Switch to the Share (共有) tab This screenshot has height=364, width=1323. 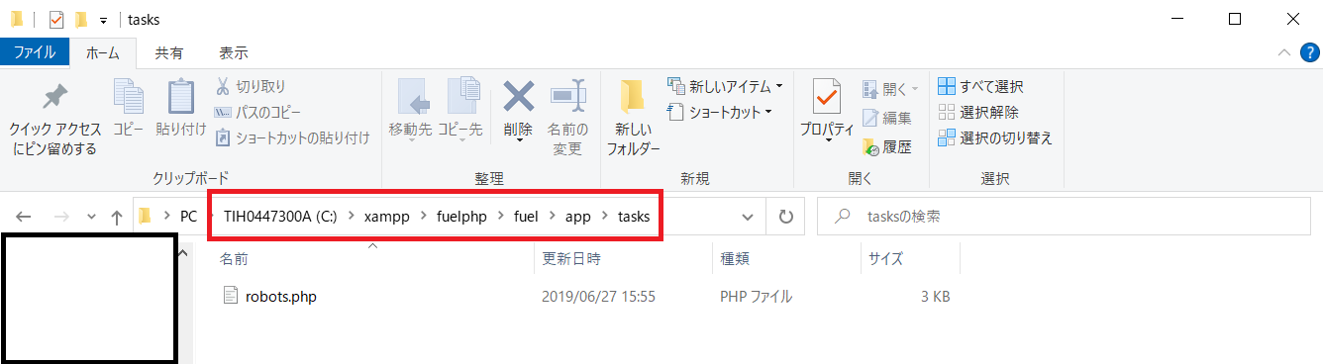[169, 52]
